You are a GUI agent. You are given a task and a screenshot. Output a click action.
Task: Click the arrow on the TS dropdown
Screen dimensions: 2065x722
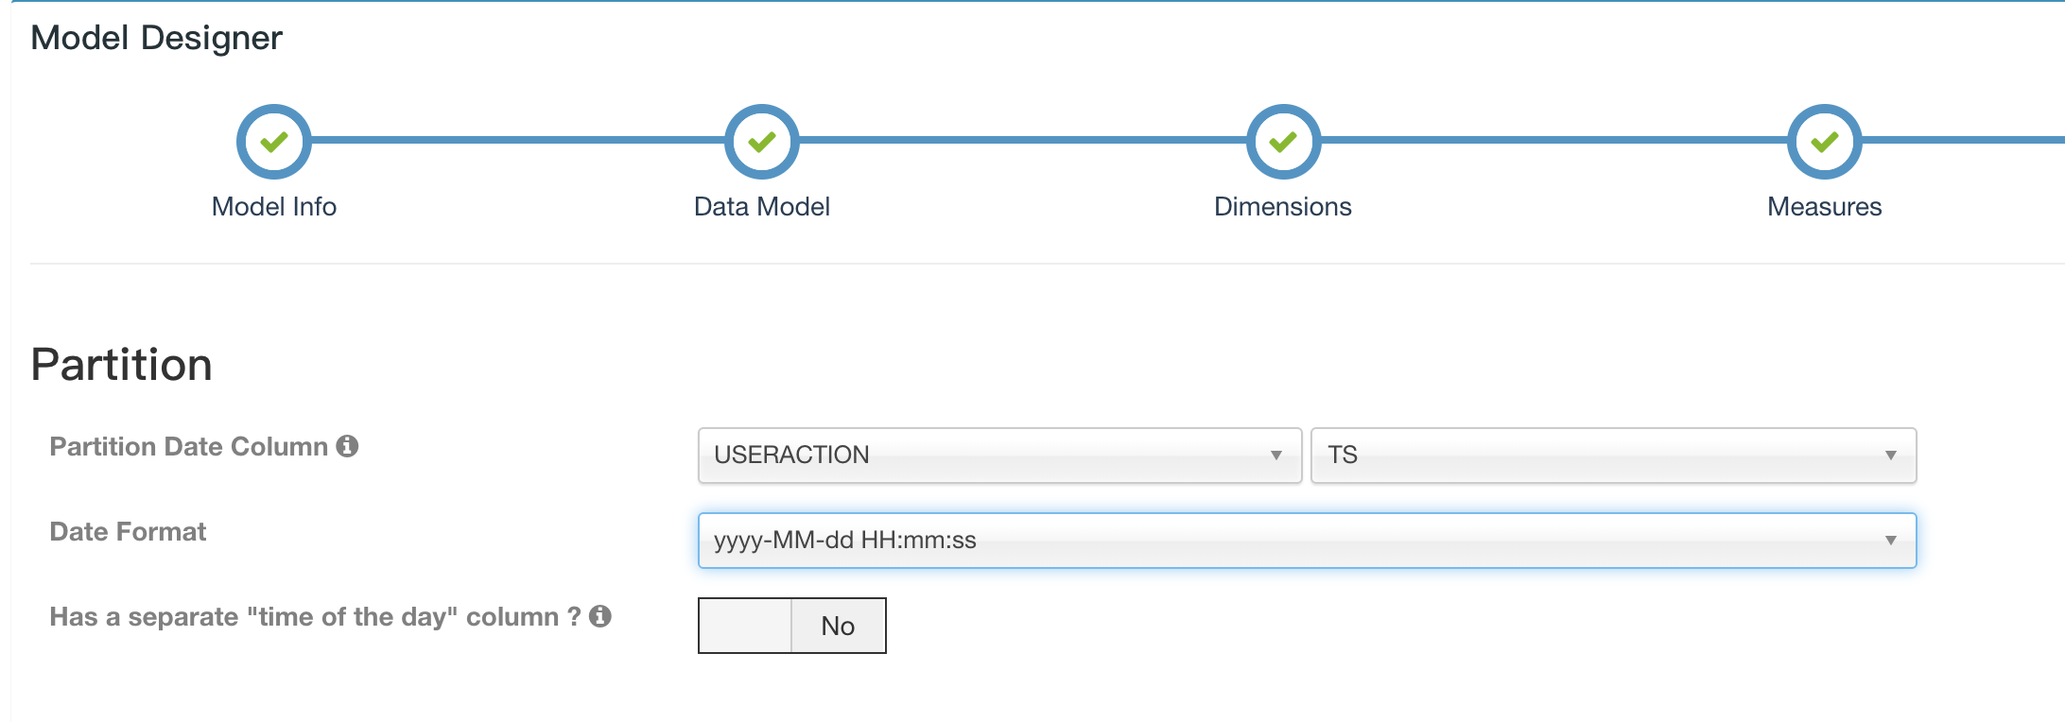click(1890, 456)
